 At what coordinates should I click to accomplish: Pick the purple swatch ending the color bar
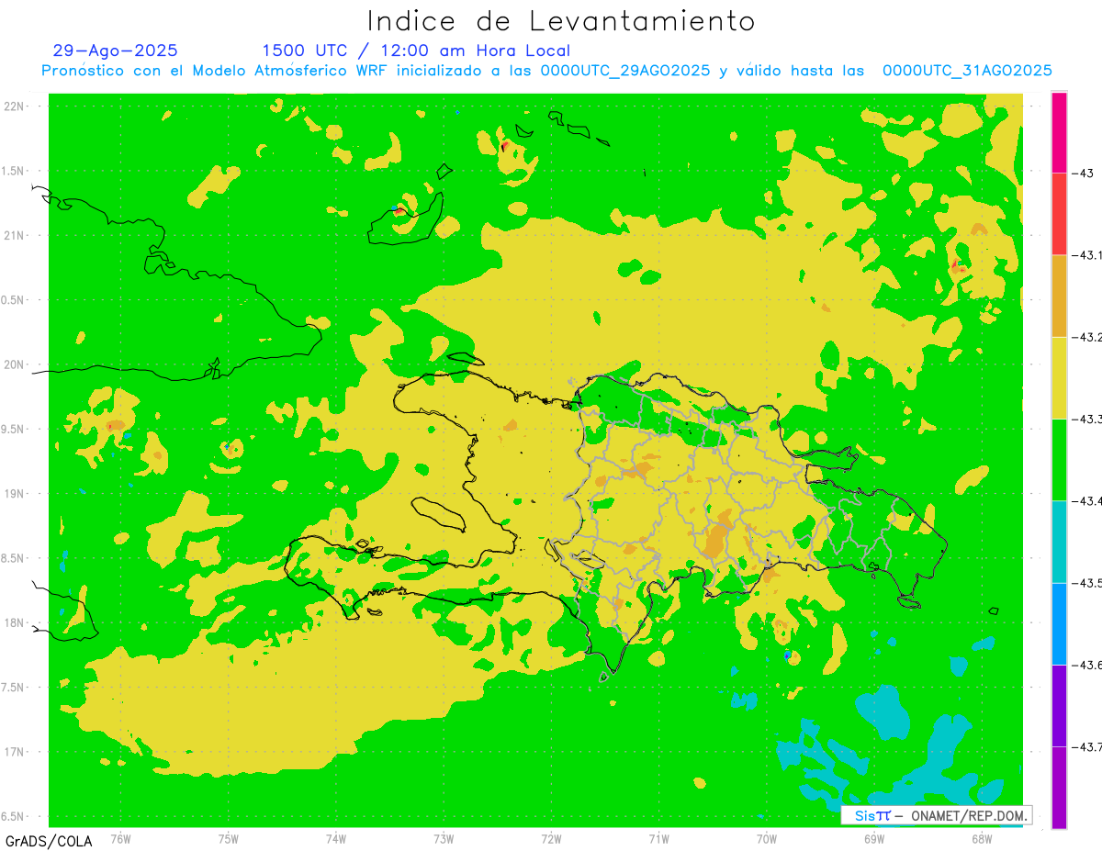1059,787
